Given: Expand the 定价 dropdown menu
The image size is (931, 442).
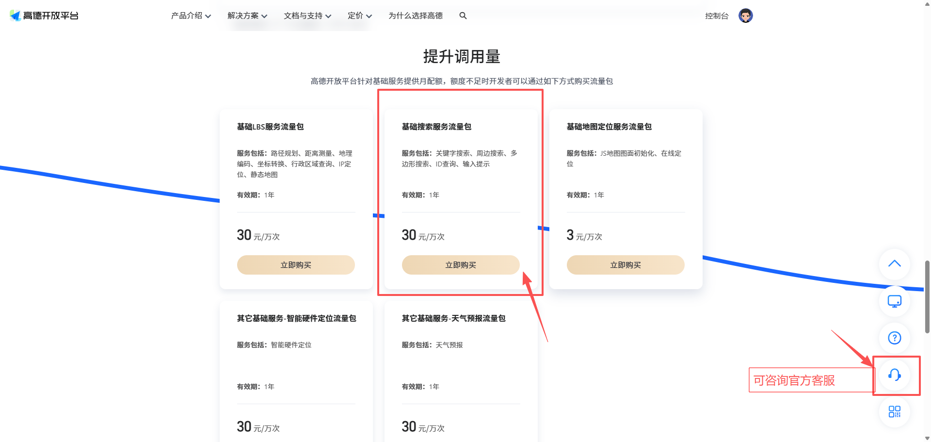Looking at the screenshot, I should pyautogui.click(x=360, y=16).
